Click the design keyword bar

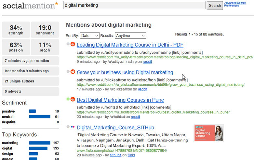[33, 154]
